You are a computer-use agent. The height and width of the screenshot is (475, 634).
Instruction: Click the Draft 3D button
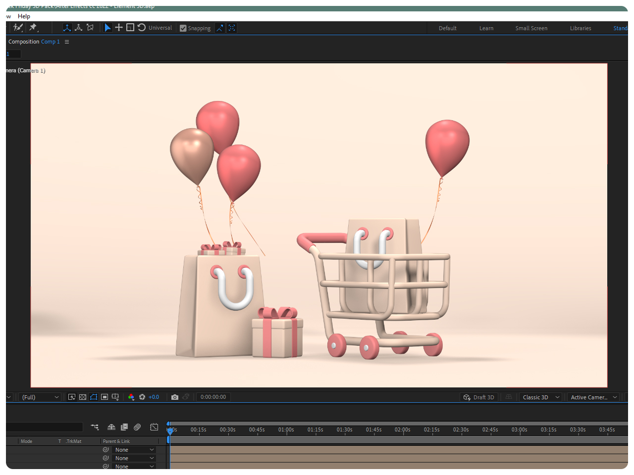tap(478, 397)
